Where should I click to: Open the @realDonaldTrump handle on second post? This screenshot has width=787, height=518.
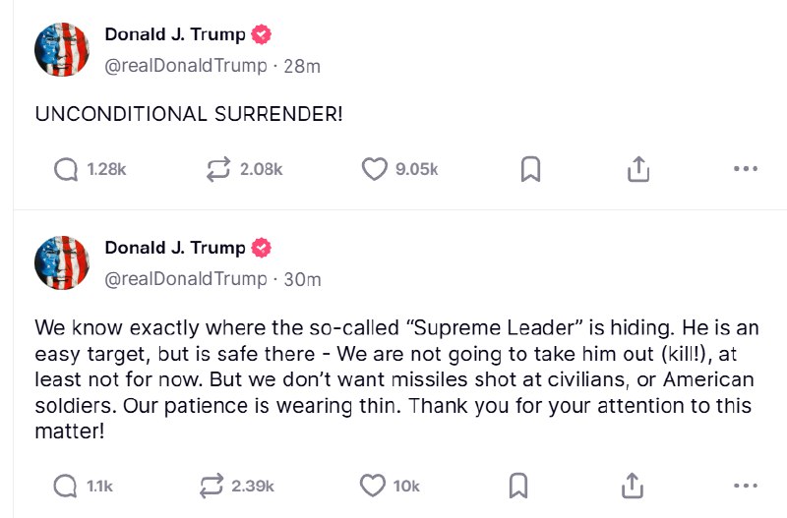pos(186,279)
